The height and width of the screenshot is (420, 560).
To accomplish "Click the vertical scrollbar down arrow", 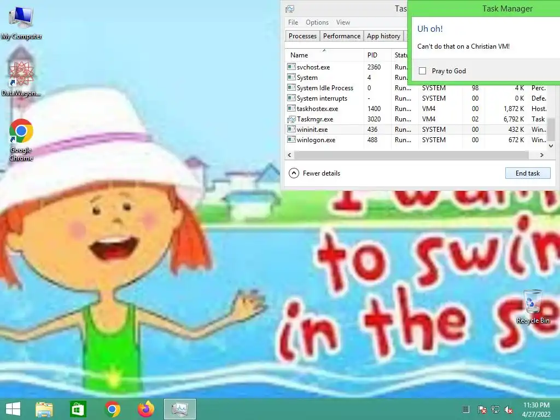I will pos(551,145).
